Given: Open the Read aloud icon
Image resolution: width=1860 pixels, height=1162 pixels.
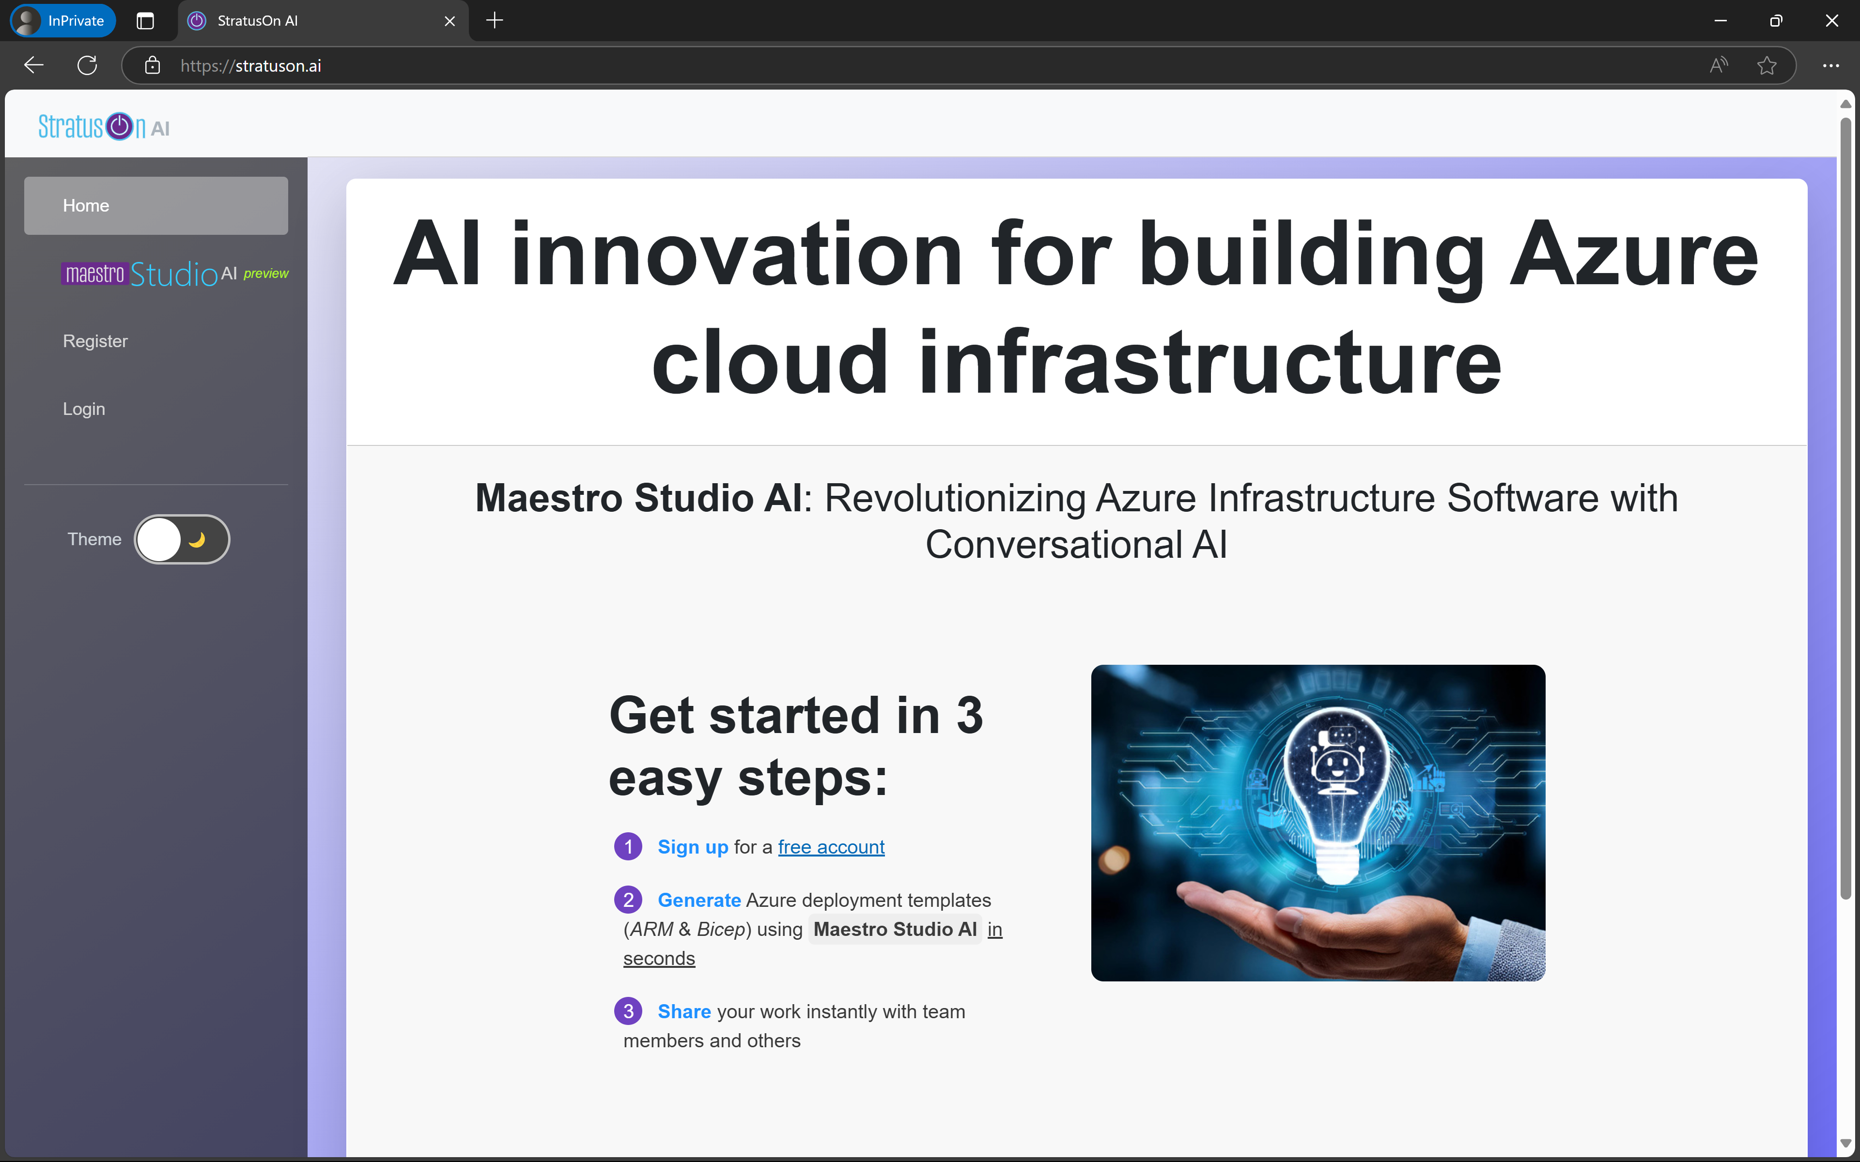Looking at the screenshot, I should click(1719, 65).
